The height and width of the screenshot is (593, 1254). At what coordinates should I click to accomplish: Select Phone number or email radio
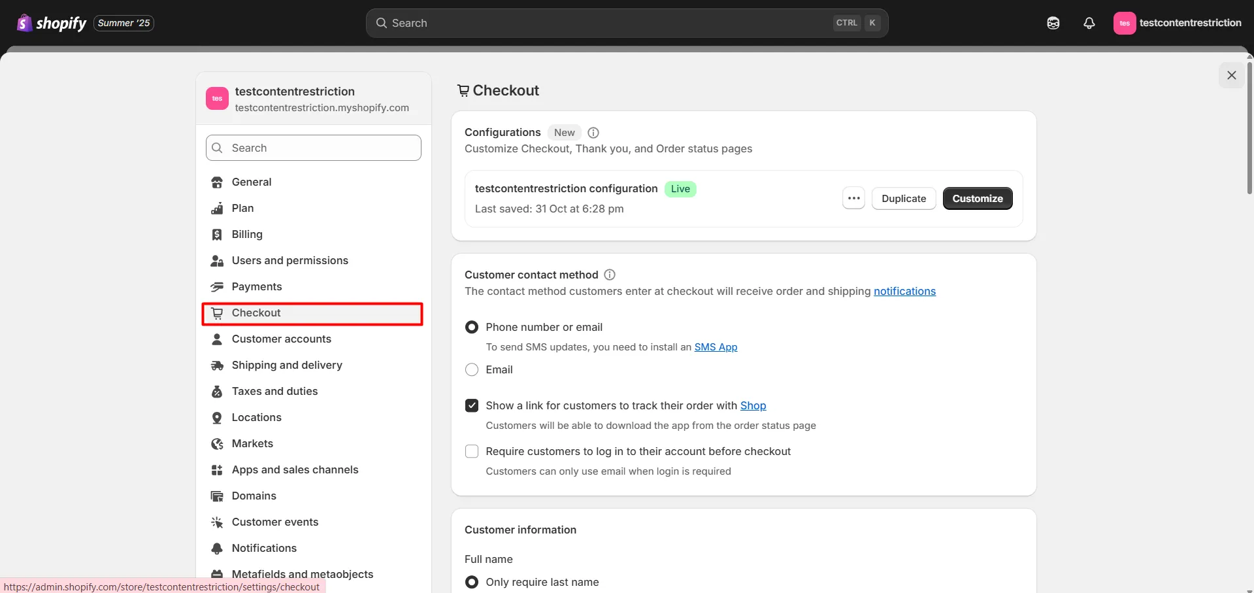472,327
